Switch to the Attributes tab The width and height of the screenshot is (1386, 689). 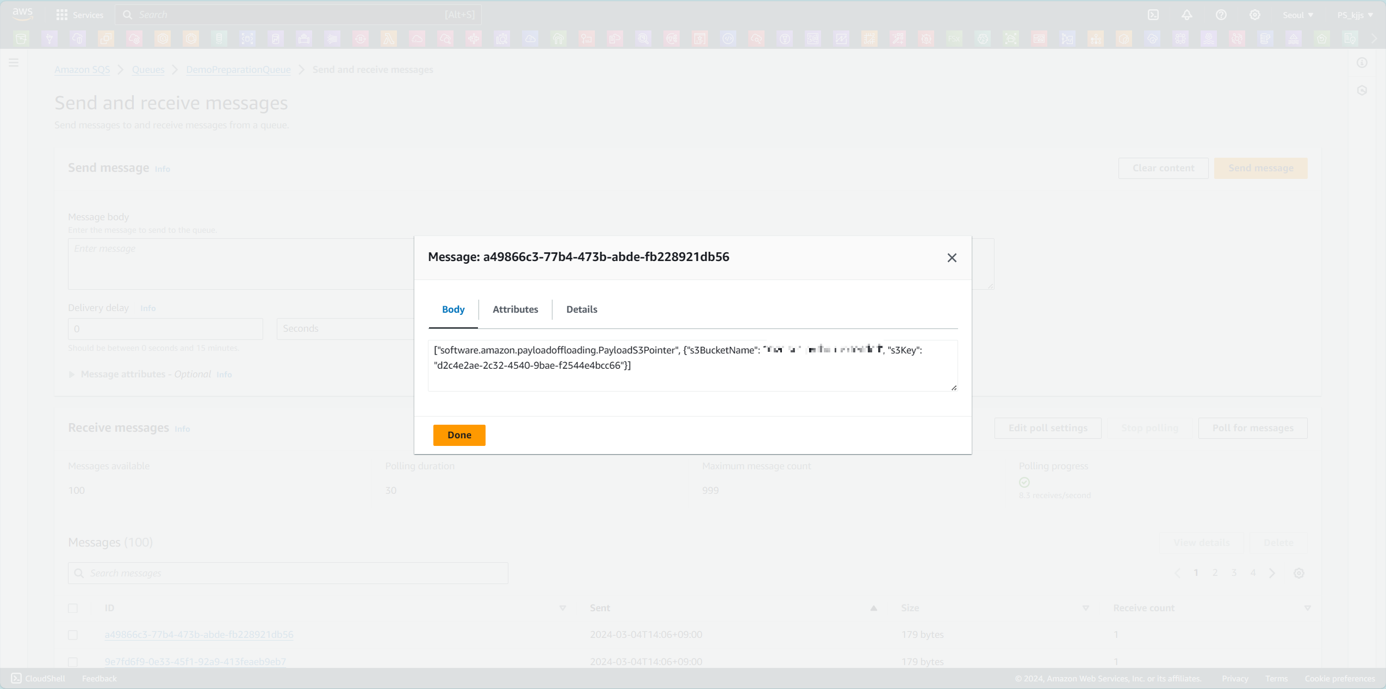point(515,309)
